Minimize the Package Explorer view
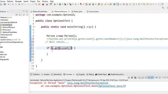This screenshot has height=94, width=168. point(23,11)
